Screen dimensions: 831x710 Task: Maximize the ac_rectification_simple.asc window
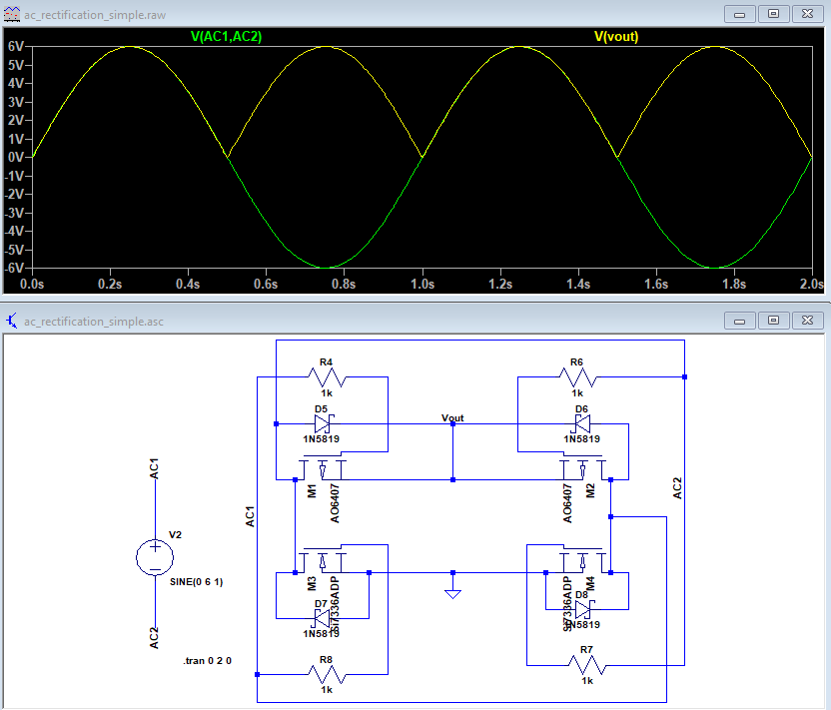(773, 321)
